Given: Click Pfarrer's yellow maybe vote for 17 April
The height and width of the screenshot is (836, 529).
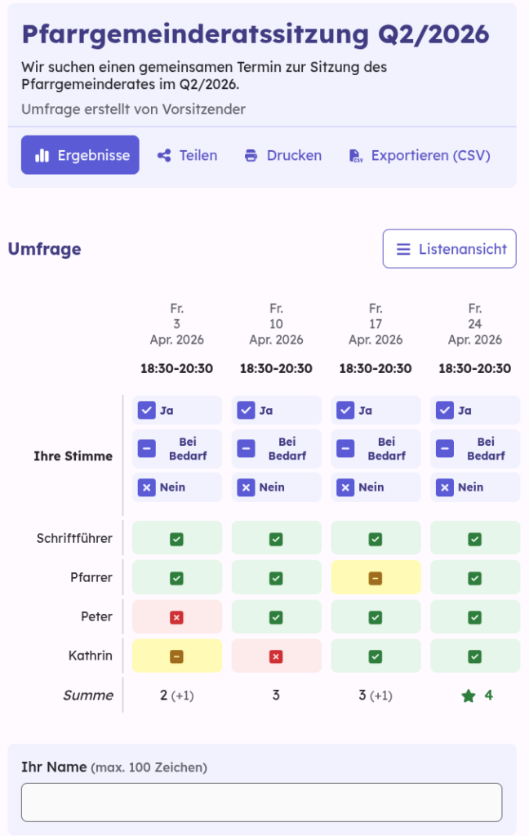Looking at the screenshot, I should pyautogui.click(x=376, y=578).
